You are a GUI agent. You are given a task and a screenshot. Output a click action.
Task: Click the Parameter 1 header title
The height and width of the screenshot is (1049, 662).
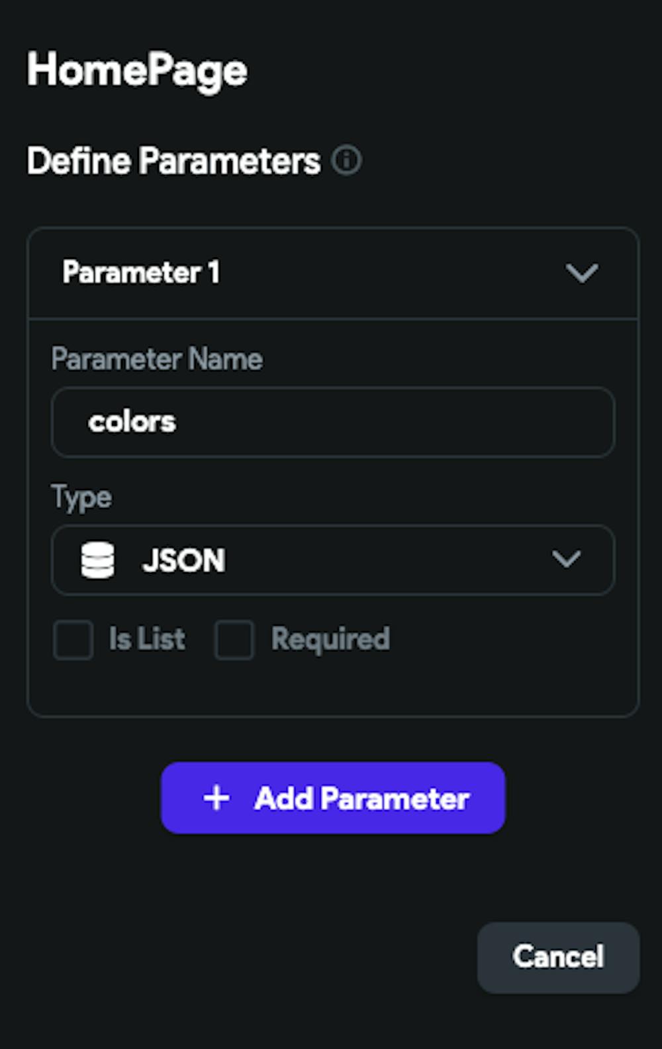point(141,272)
